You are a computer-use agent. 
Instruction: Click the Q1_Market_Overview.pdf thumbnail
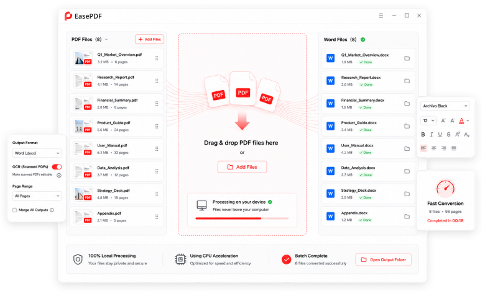[x=83, y=58]
